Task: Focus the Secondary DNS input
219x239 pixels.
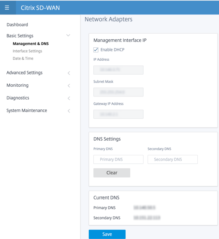Action: (172, 159)
